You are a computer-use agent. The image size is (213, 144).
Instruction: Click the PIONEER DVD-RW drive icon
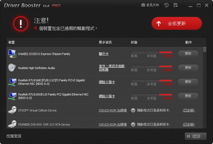(12, 124)
